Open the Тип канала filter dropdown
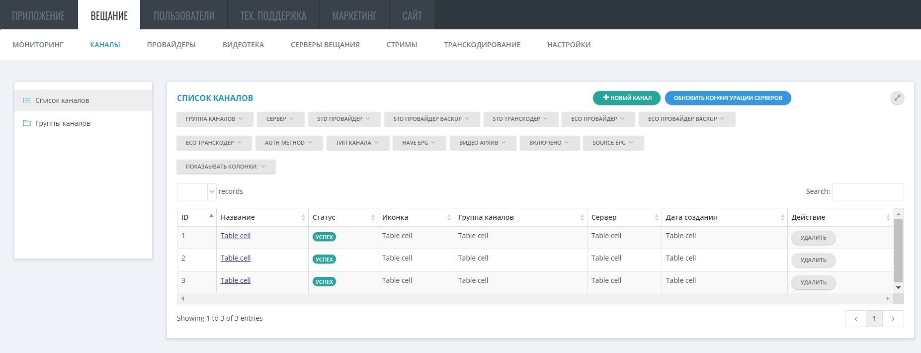921x353 pixels. click(x=357, y=143)
